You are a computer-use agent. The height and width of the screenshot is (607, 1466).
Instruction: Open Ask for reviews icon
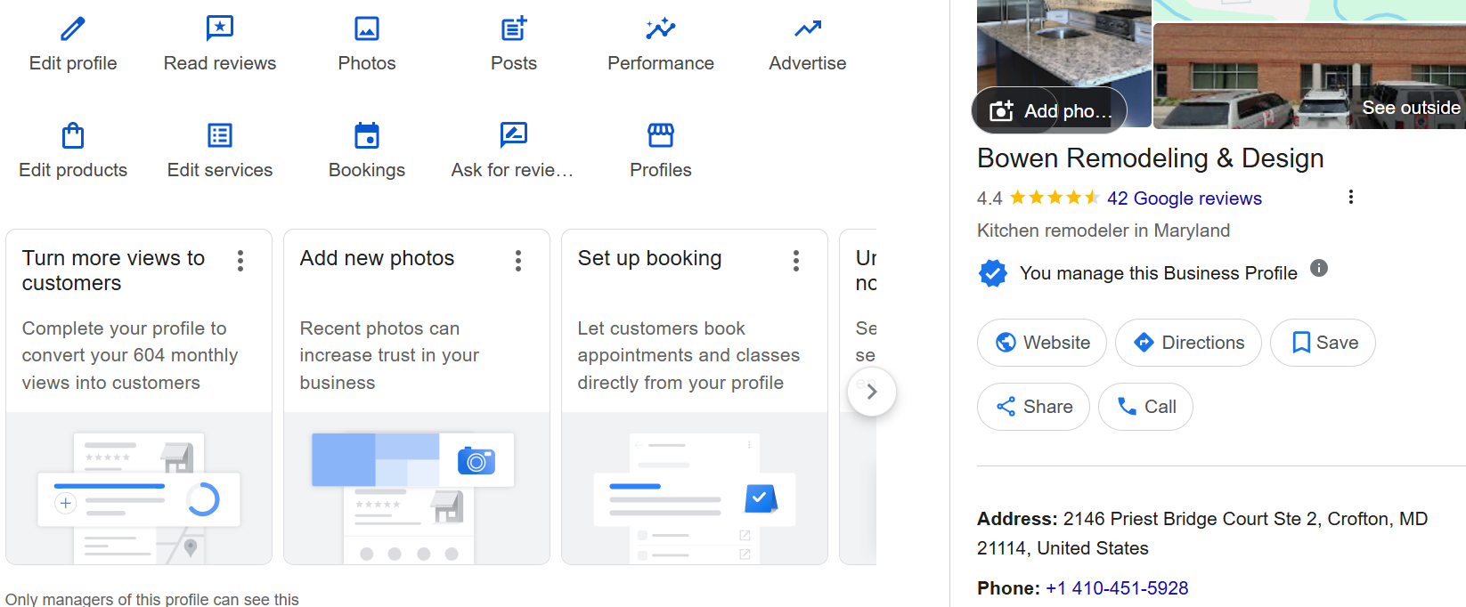tap(514, 135)
